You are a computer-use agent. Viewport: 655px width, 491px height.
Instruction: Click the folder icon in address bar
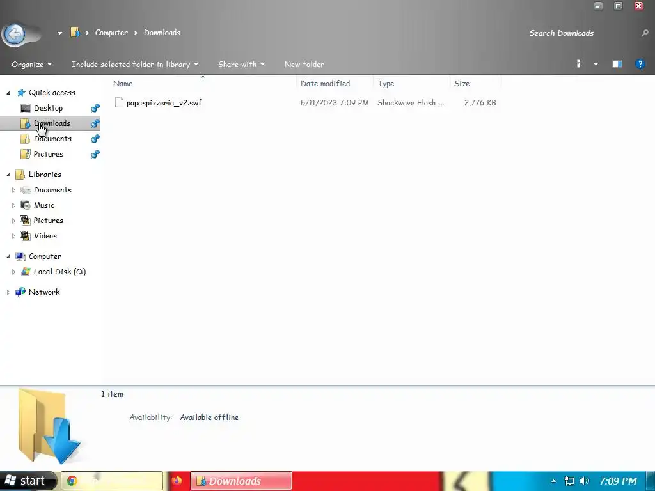(x=75, y=33)
